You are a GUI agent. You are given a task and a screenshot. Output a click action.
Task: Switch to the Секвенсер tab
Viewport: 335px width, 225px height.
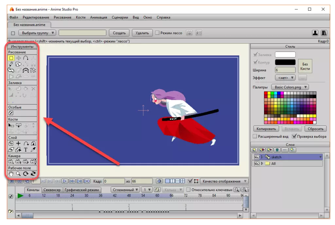click(x=52, y=190)
